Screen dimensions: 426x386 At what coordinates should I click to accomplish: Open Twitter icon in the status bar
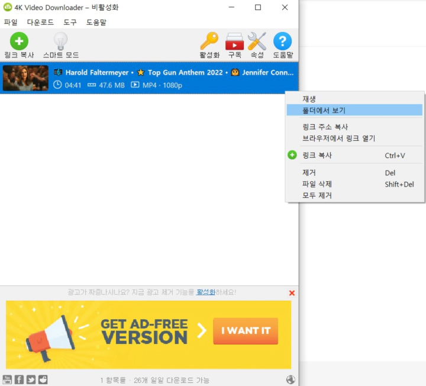click(x=31, y=379)
